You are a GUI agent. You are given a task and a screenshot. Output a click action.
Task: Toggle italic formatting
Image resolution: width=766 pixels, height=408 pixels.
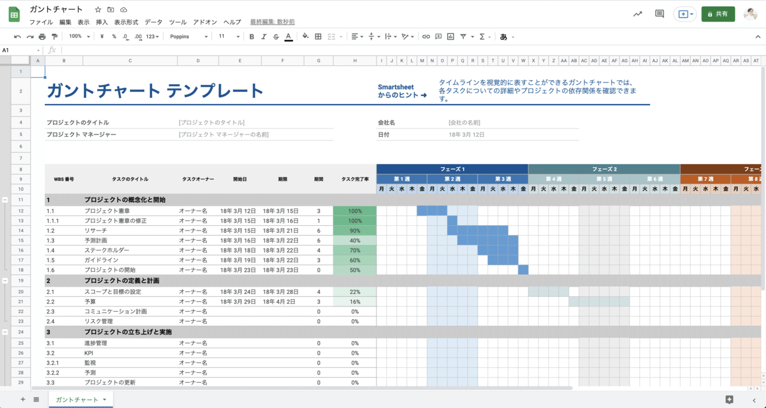pos(263,36)
